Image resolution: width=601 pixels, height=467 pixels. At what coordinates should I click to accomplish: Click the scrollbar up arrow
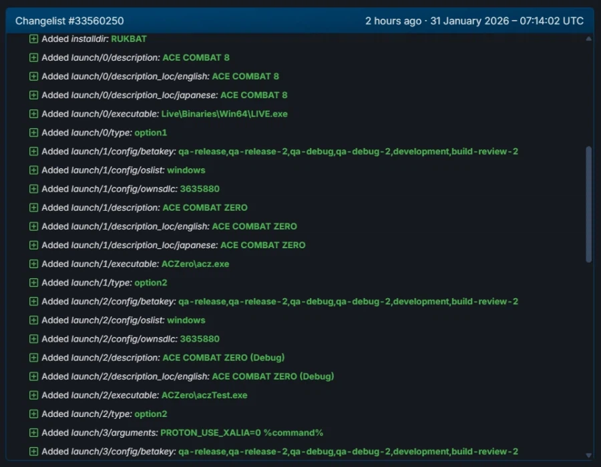(x=588, y=39)
